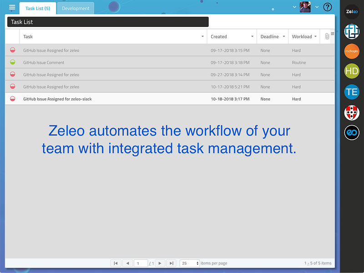Click the paperclip attachment column icon
Image resolution: width=364 pixels, height=273 pixels.
point(326,36)
